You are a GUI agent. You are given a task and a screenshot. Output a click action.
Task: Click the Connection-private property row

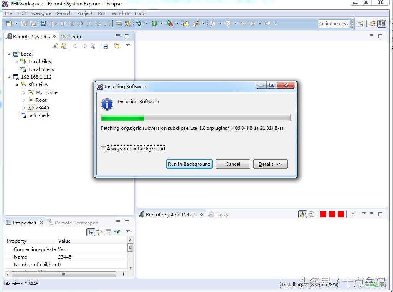coord(66,249)
